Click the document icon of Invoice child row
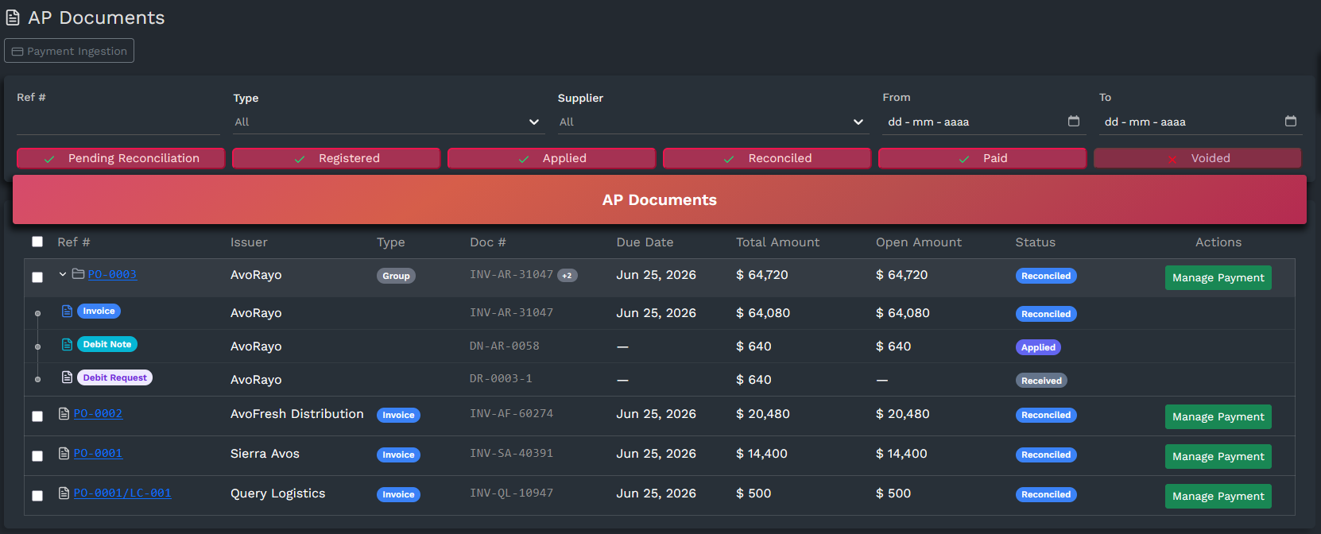 [x=68, y=311]
